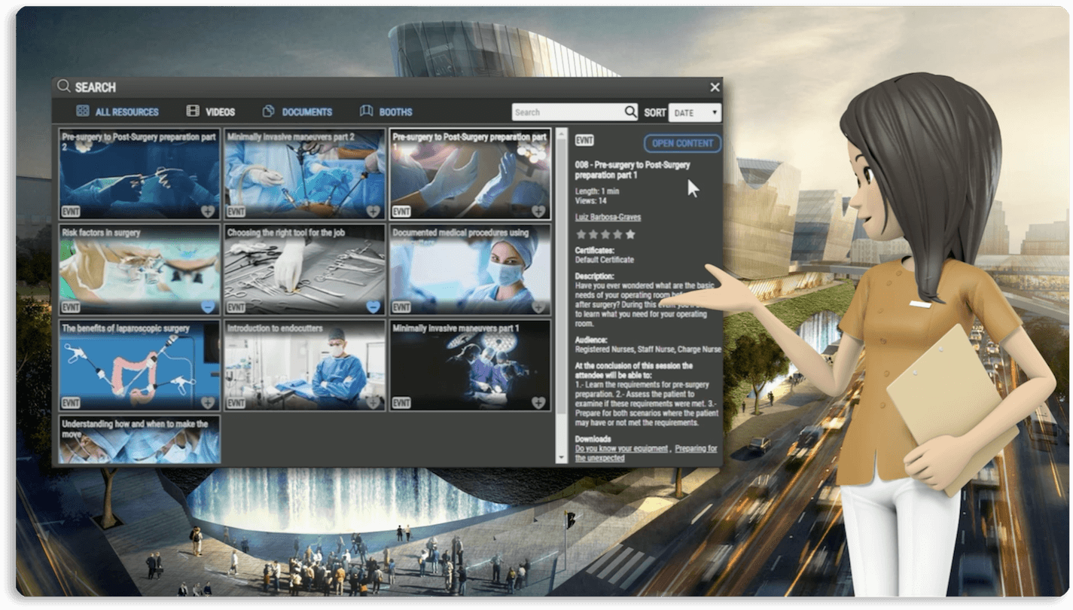Unfavorite Choosing the right tool for the job
This screenshot has width=1073, height=610.
(x=373, y=307)
